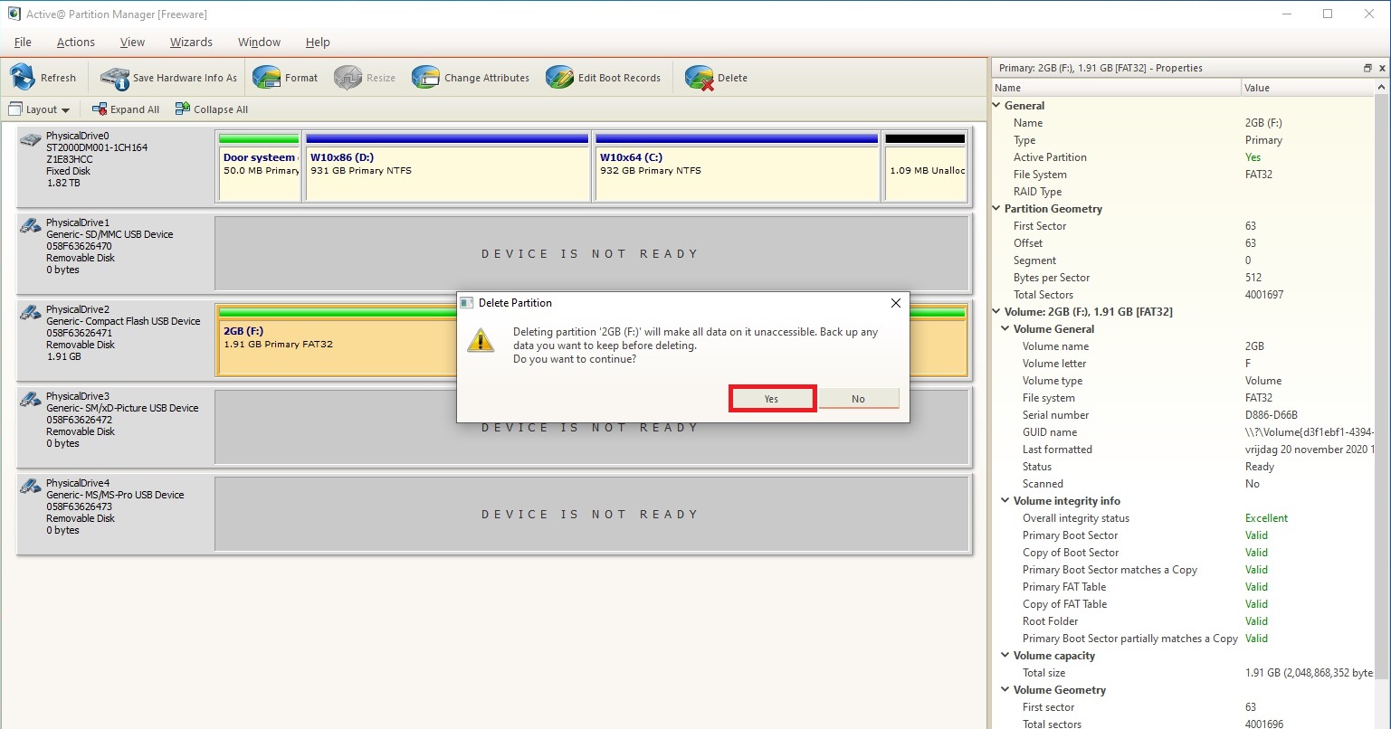Select the PhysicalDrive0 disk icon
Image resolution: width=1391 pixels, height=729 pixels.
[x=31, y=140]
